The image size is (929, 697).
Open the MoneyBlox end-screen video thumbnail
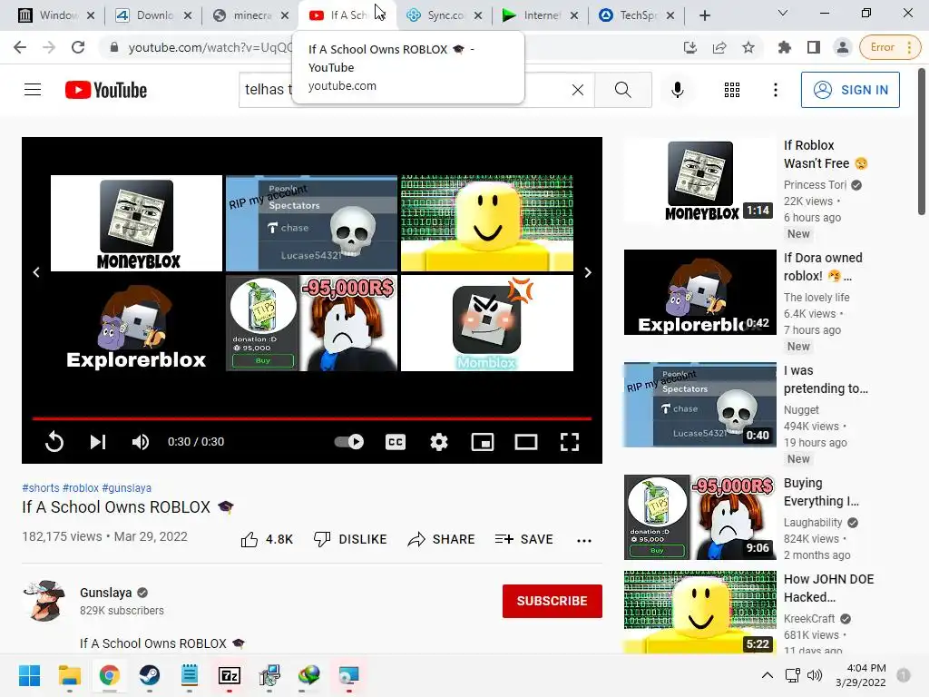[x=136, y=223]
